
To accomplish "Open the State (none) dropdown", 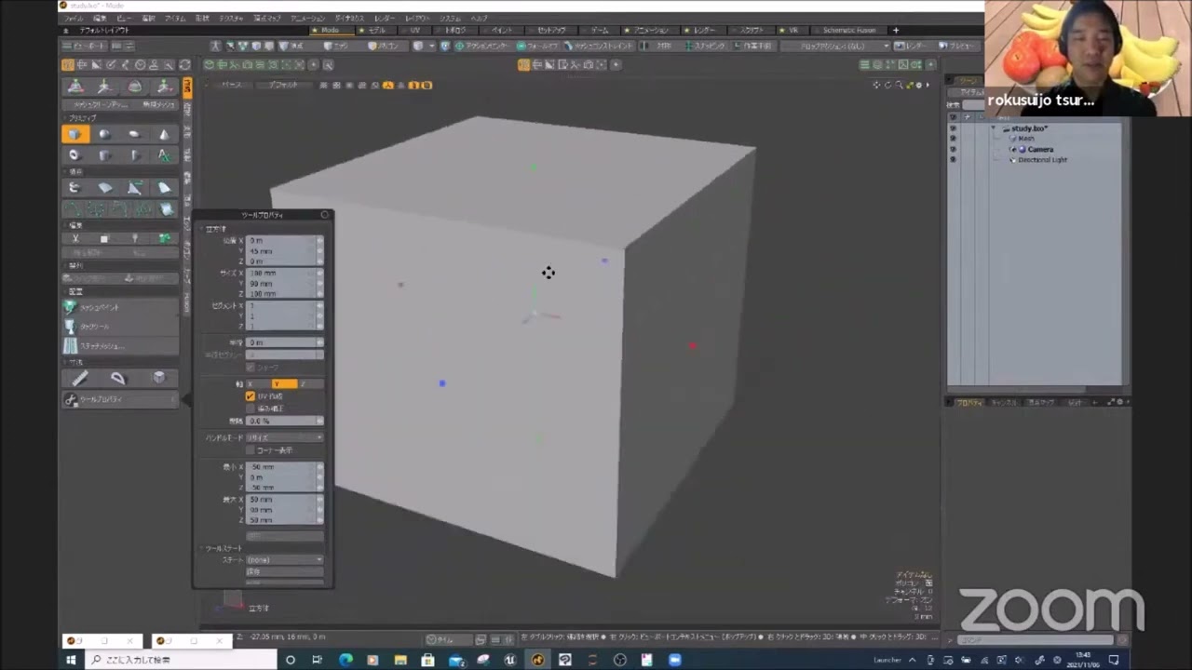I will tap(284, 560).
